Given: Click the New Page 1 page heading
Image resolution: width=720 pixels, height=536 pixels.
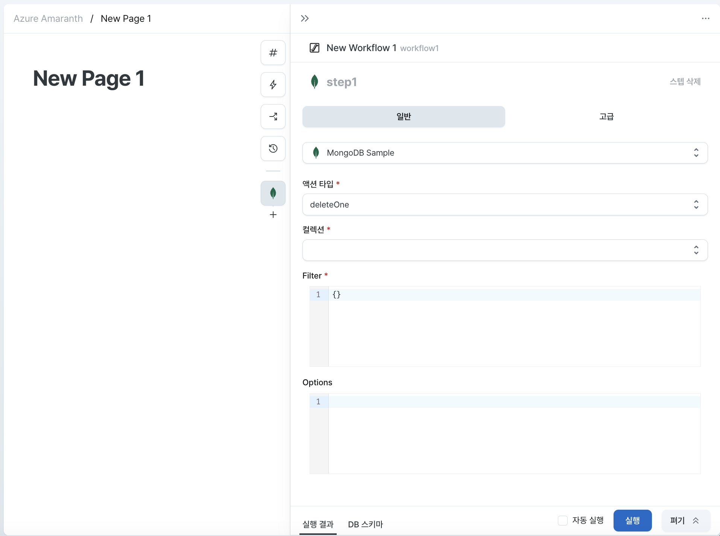Looking at the screenshot, I should pyautogui.click(x=89, y=79).
